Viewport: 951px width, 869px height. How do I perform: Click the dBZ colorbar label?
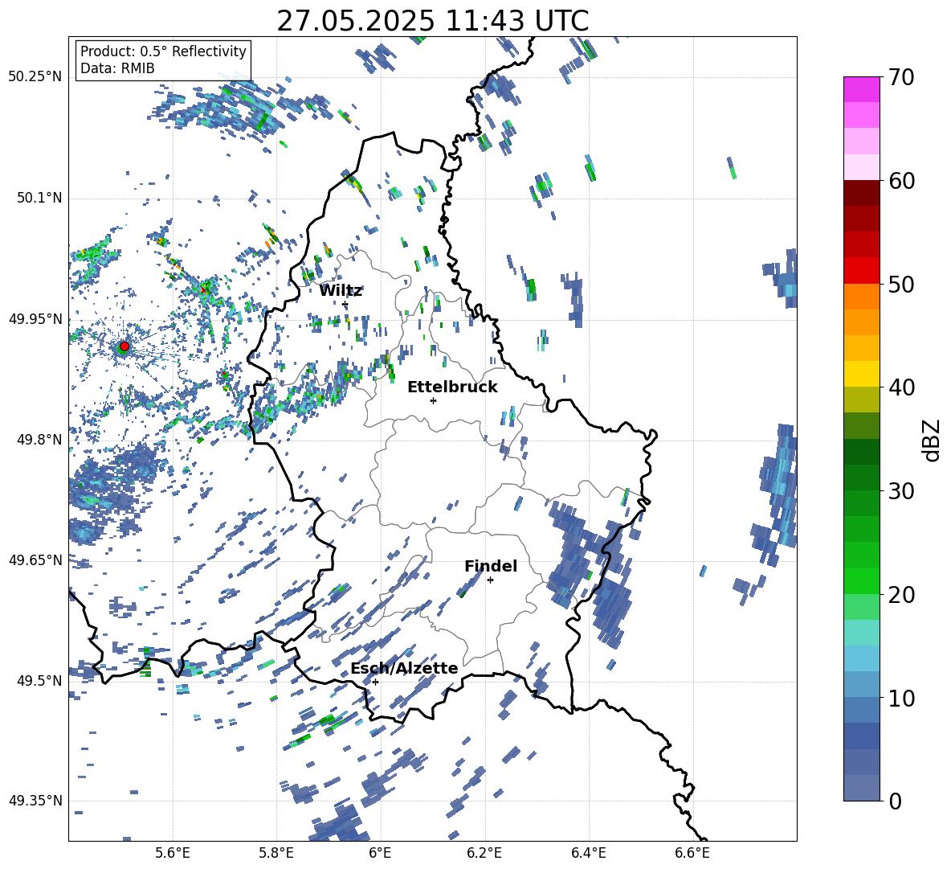pos(933,440)
